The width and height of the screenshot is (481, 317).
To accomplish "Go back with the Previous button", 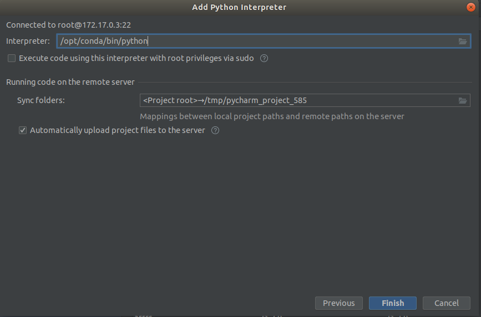I will click(338, 303).
